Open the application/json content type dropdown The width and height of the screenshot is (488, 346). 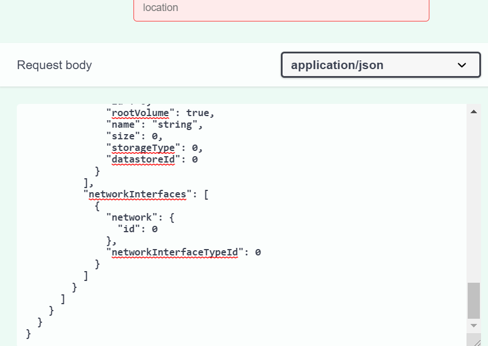coord(381,65)
